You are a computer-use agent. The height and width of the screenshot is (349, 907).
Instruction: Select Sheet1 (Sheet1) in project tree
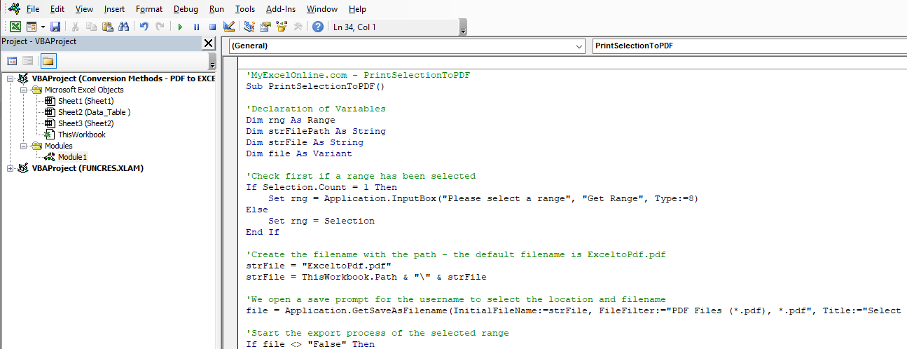tap(85, 101)
